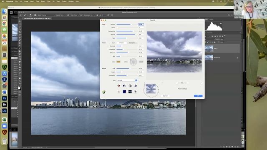The height and width of the screenshot is (150, 267).
Task: Open the Filter menu
Action: 49,1
